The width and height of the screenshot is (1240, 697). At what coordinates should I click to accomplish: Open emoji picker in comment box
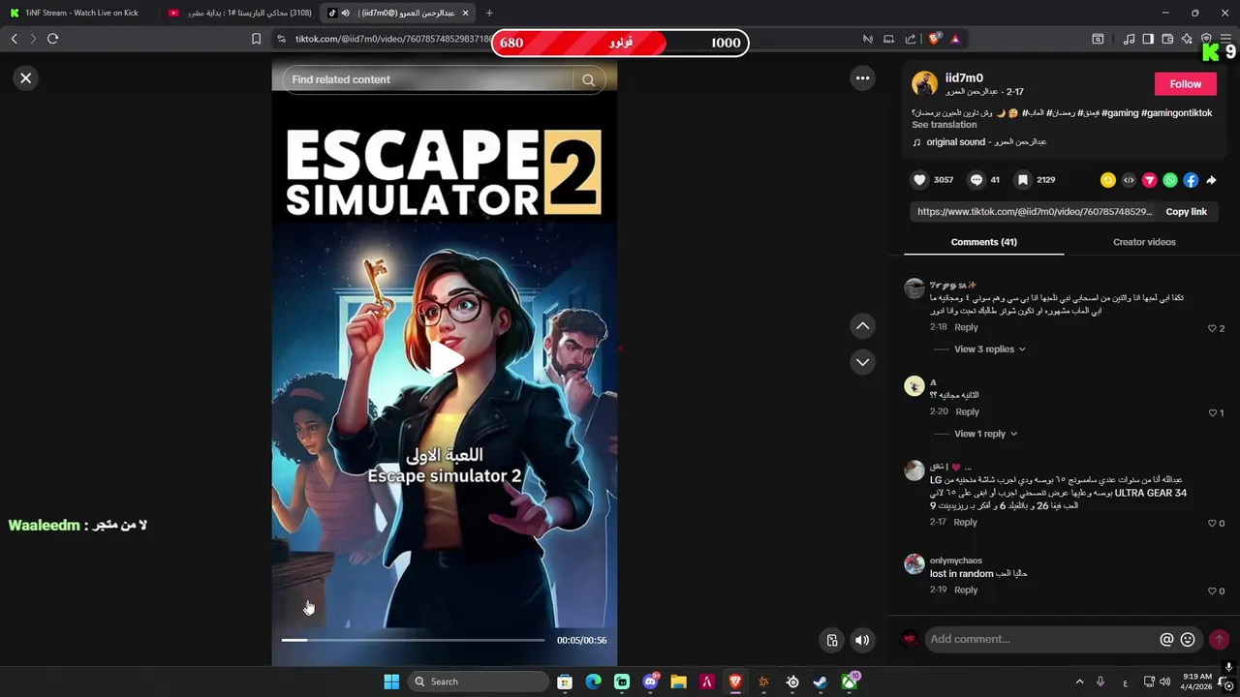tap(1188, 639)
